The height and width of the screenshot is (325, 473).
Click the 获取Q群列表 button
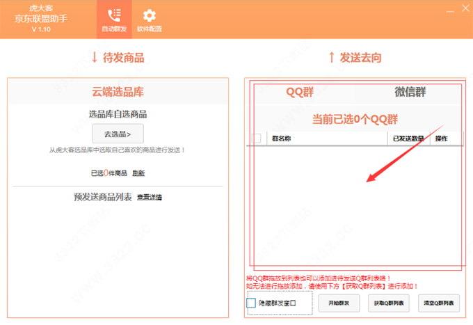click(389, 303)
